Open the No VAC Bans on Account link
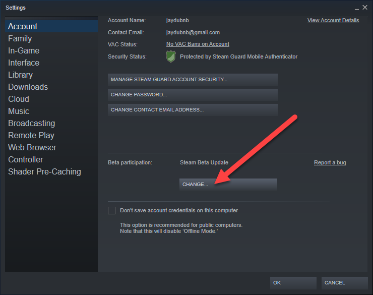Viewport: 373px width, 295px height. click(198, 44)
